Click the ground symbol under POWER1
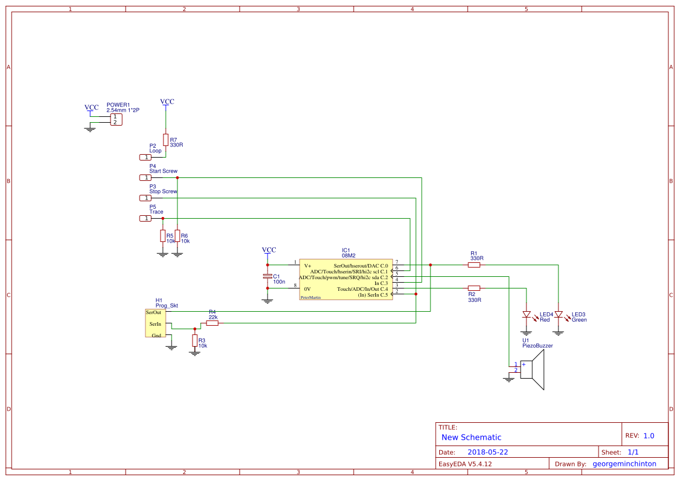The height and width of the screenshot is (481, 680). tap(90, 129)
